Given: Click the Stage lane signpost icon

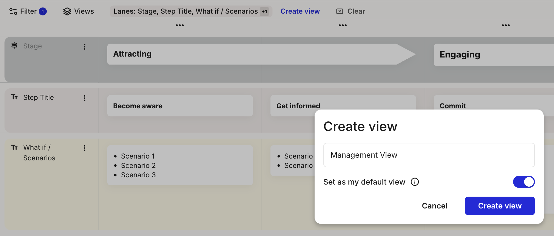Looking at the screenshot, I should (x=14, y=46).
